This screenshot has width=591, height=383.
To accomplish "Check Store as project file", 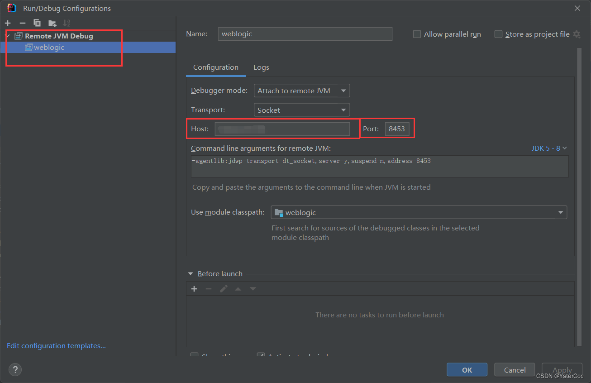I will (498, 34).
